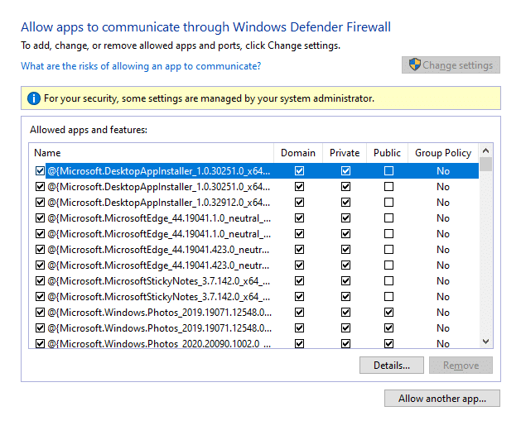
Task: Click the Public column header
Action: [x=387, y=153]
